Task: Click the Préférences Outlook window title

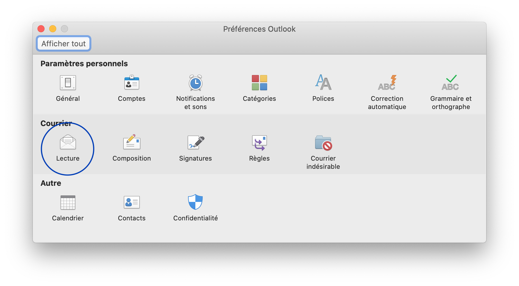Action: click(x=259, y=29)
